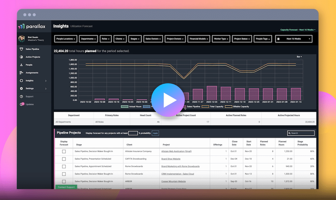
Task: Expand the Insights submenu chevron
Action: pyautogui.click(x=46, y=81)
